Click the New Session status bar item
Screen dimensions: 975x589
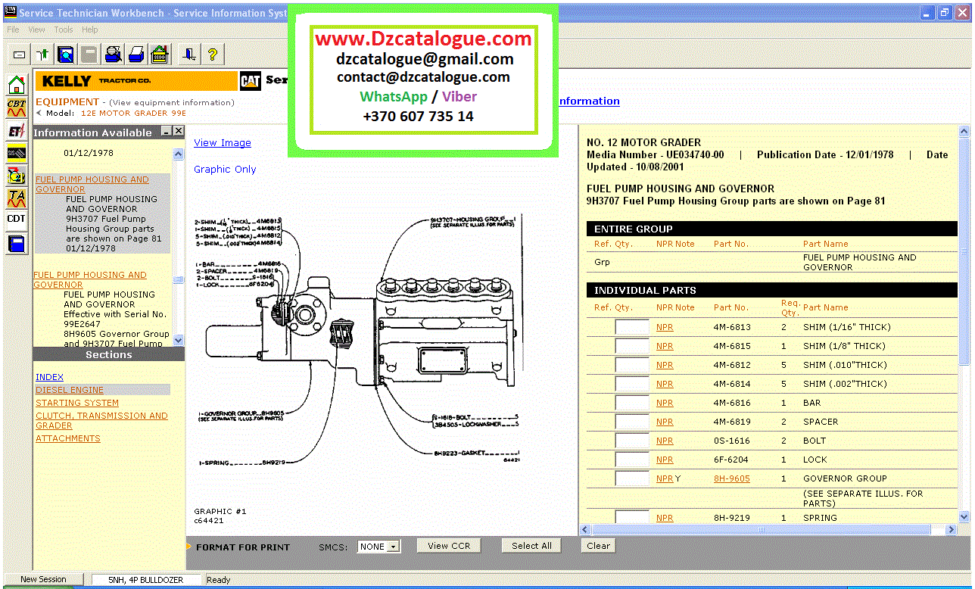pos(43,579)
